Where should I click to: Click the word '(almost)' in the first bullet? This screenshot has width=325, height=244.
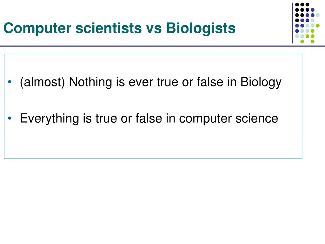tap(43, 82)
